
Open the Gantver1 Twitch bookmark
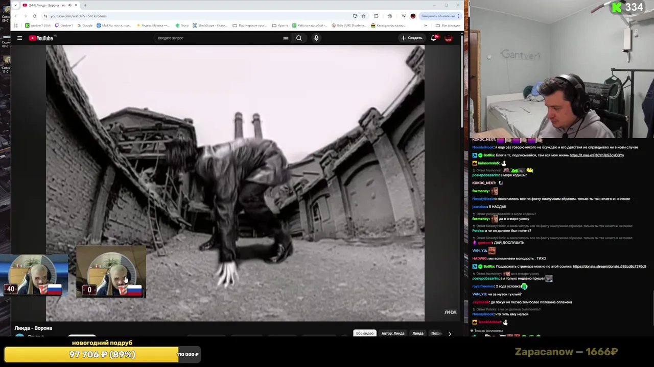coord(64,25)
